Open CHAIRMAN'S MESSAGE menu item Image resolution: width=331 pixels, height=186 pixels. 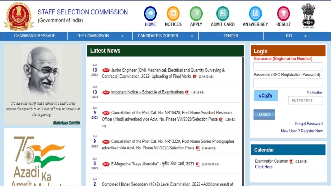coord(34,36)
